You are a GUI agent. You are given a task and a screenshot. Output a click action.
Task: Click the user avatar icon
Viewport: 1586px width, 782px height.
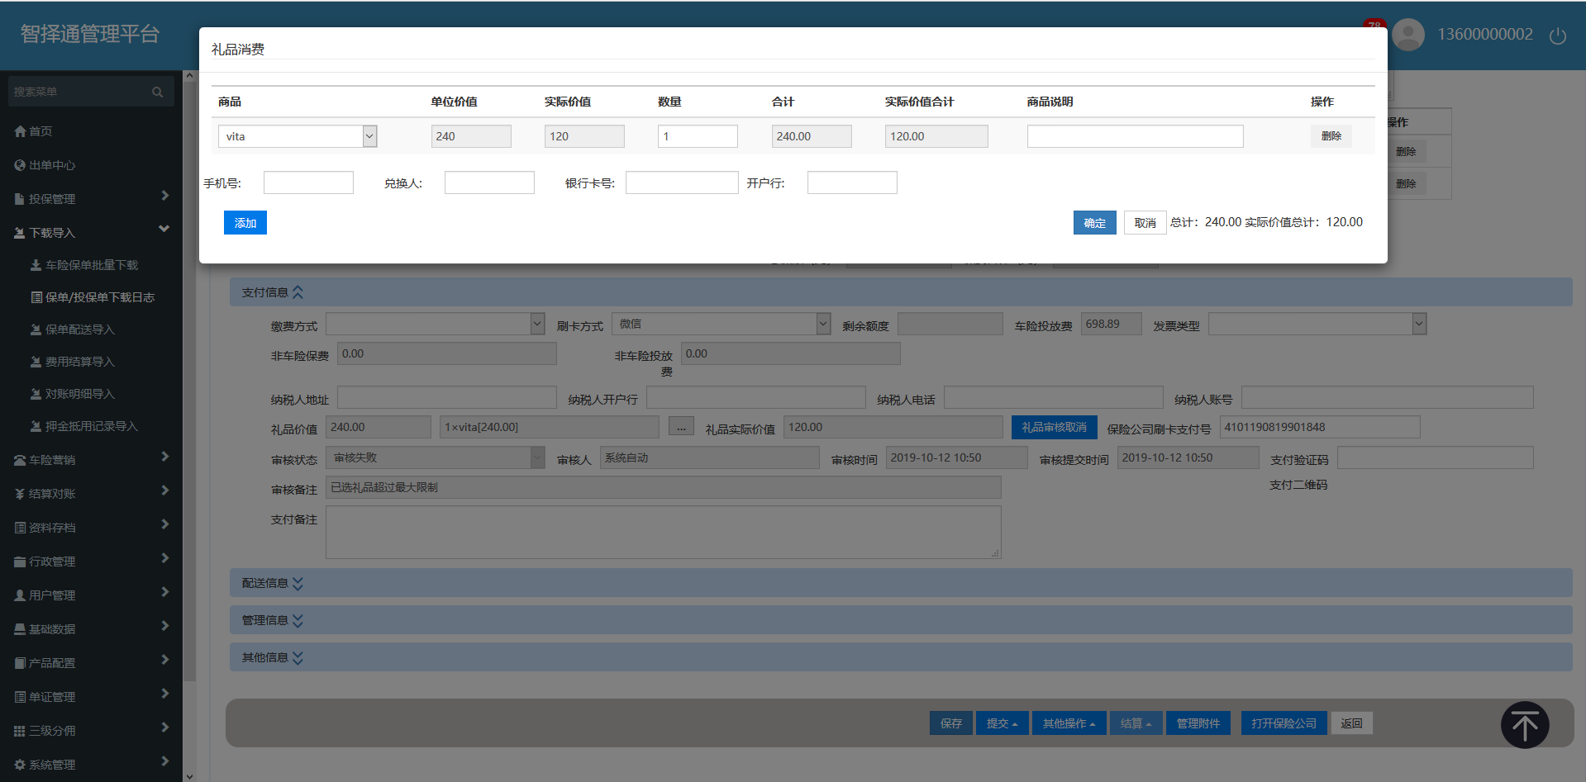coord(1407,35)
